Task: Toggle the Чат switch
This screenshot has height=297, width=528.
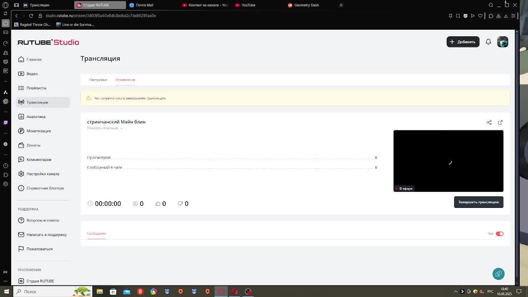Action: [x=500, y=234]
